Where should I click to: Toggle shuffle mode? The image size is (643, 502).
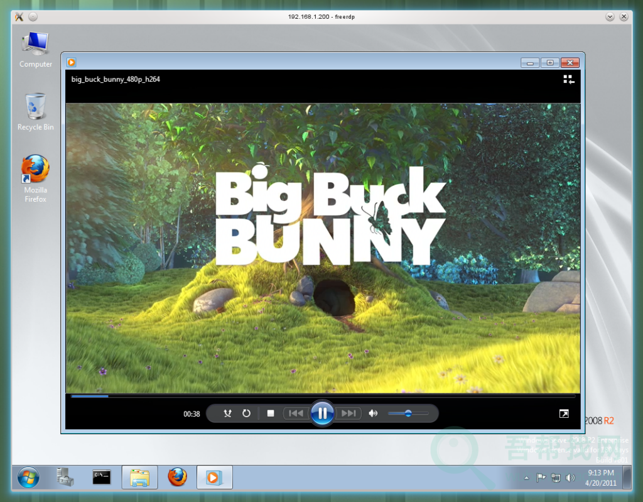[x=228, y=413]
